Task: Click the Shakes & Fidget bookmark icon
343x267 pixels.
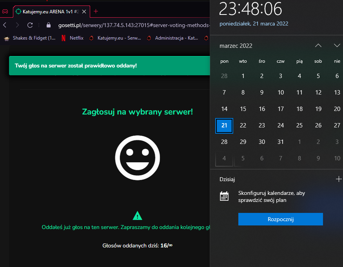Action: tap(7, 38)
